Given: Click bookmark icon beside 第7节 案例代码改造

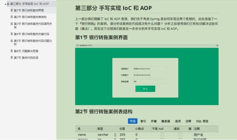Looking at the screenshot, I should click(x=11, y=57).
